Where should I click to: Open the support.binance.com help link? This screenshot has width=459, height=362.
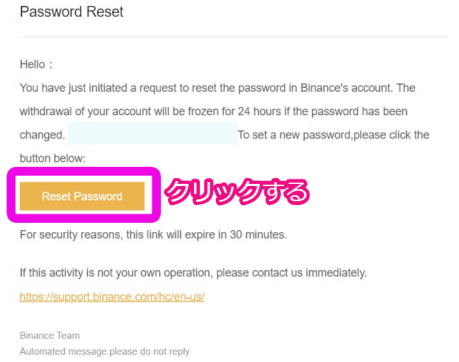(x=112, y=297)
